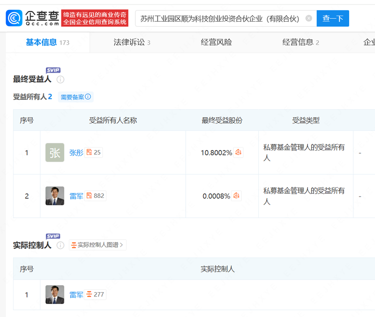Click the SVIP badge above 实际控制人
The image size is (375, 317).
52,236
